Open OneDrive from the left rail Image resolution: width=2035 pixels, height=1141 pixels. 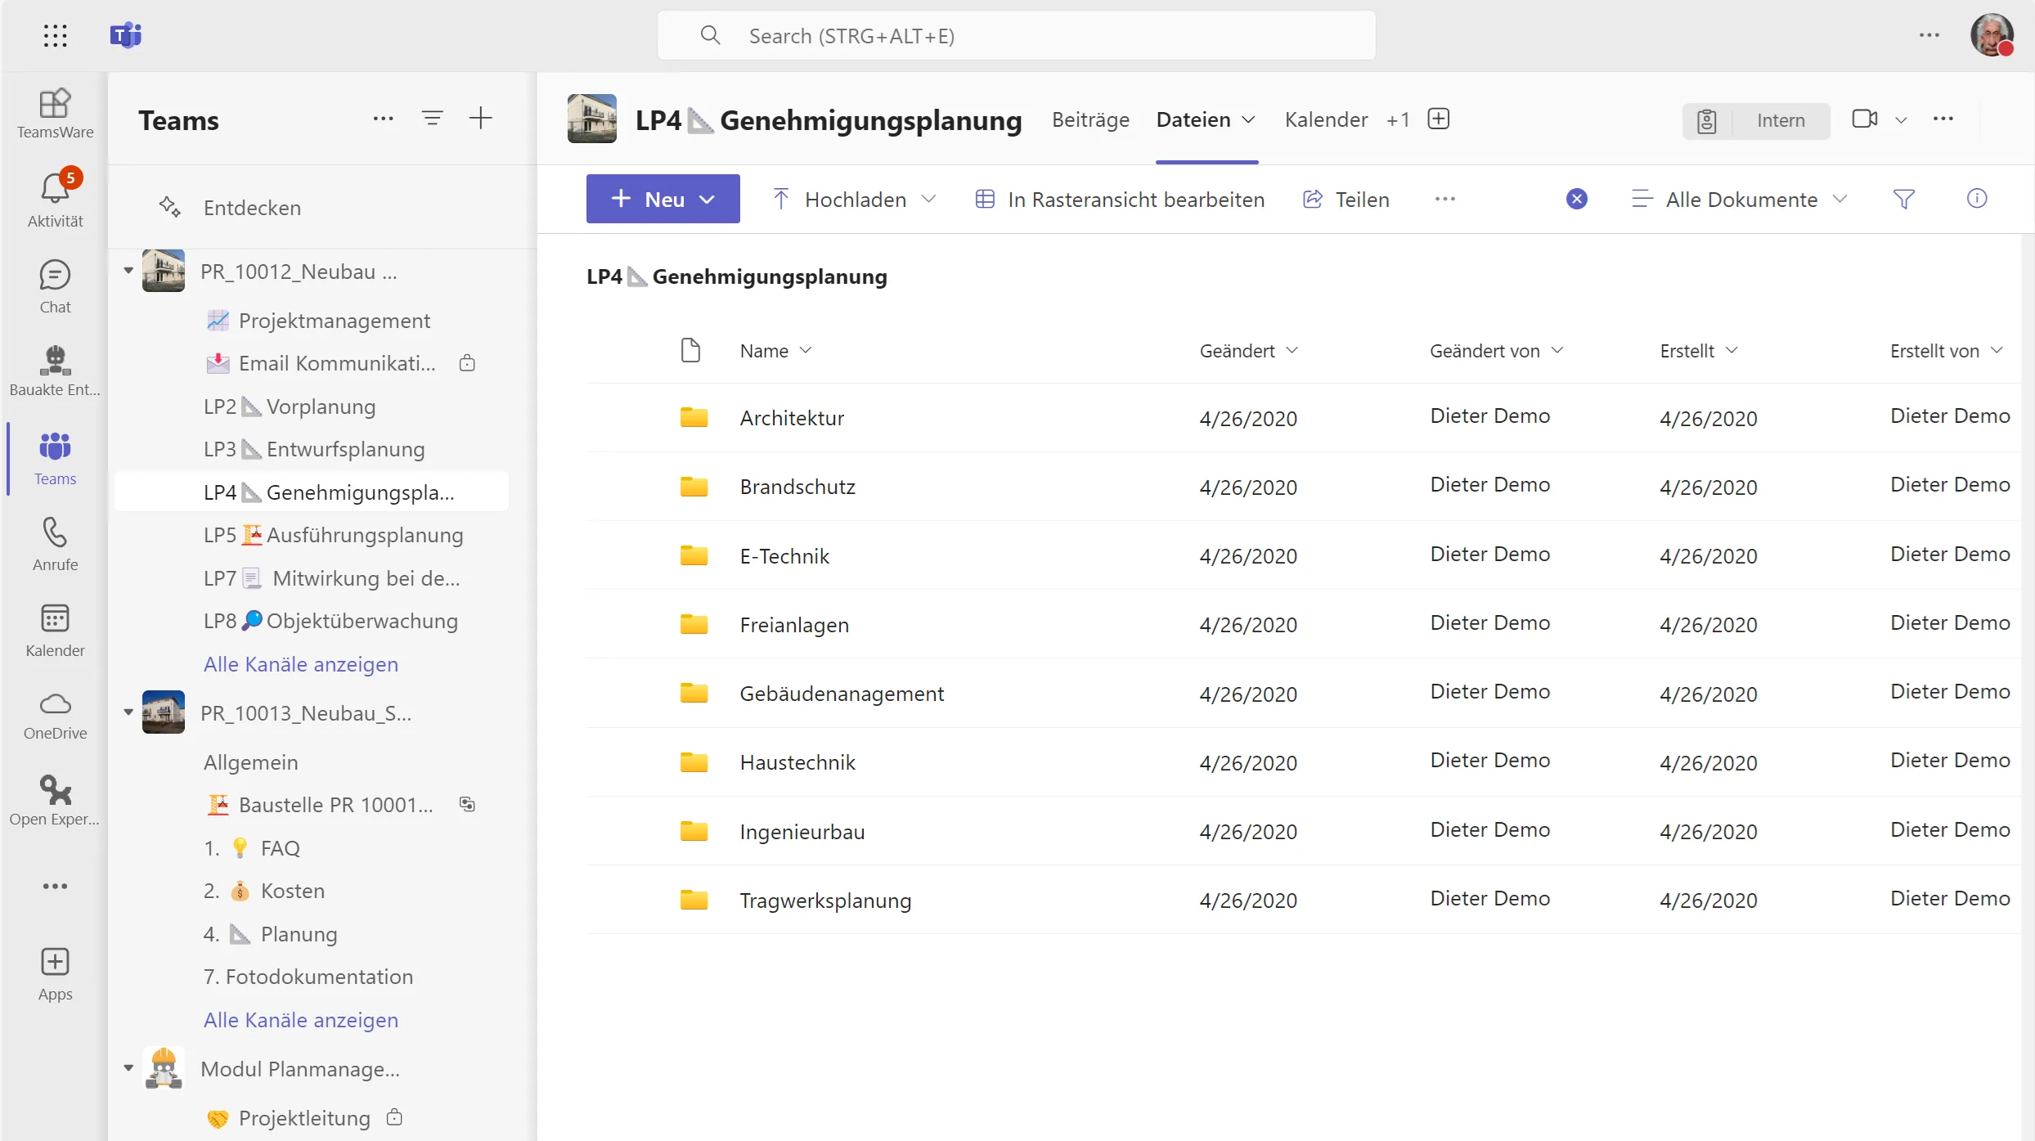[55, 716]
